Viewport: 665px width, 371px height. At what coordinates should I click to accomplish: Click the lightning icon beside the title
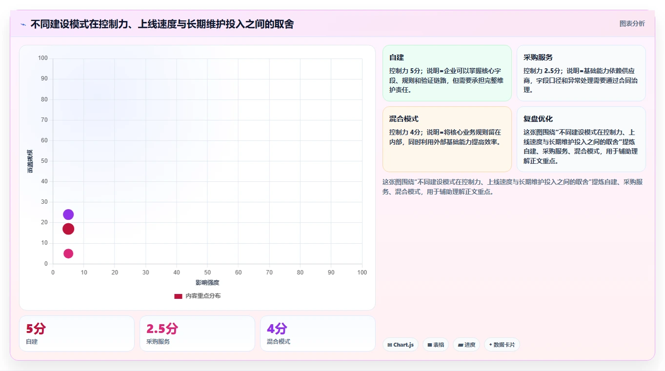(x=23, y=24)
